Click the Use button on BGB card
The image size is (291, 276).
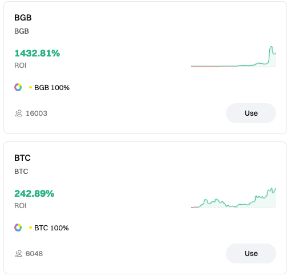(x=251, y=113)
